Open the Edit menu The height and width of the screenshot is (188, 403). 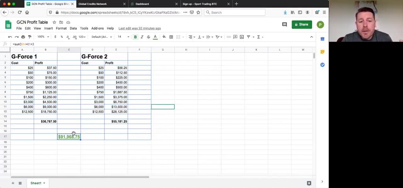(x=28, y=28)
